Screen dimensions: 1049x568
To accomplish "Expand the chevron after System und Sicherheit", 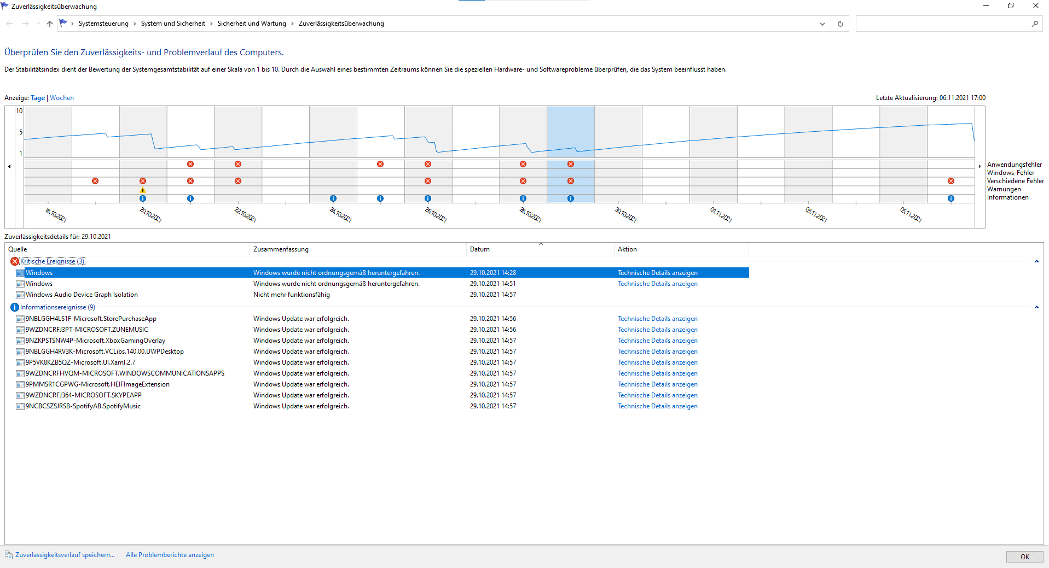I will tap(211, 24).
